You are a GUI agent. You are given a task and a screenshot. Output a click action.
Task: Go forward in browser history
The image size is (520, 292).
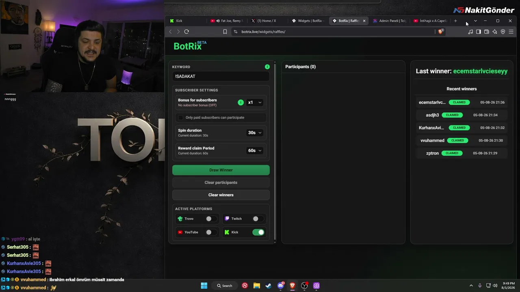tap(178, 32)
